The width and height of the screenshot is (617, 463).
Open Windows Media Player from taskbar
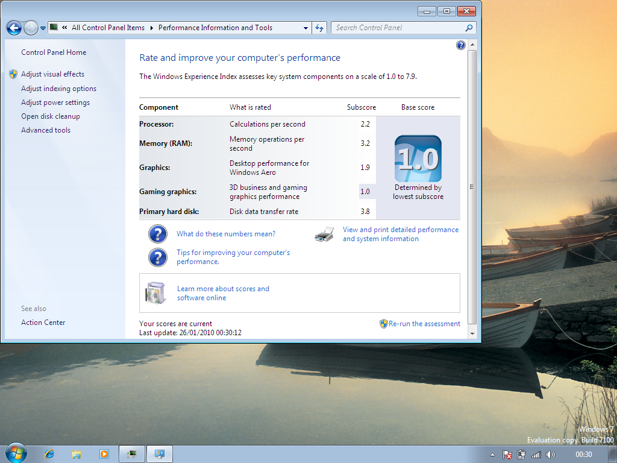(104, 454)
